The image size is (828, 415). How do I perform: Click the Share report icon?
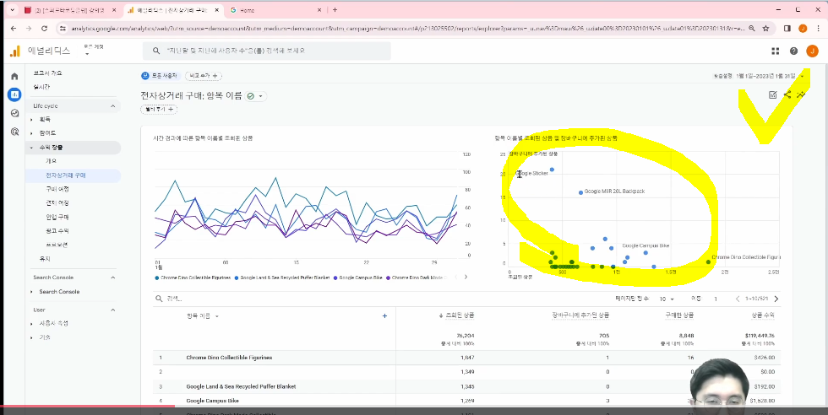click(787, 95)
